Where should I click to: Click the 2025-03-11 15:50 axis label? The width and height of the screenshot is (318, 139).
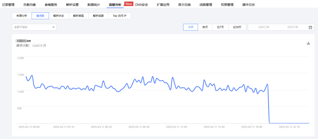click(214, 127)
